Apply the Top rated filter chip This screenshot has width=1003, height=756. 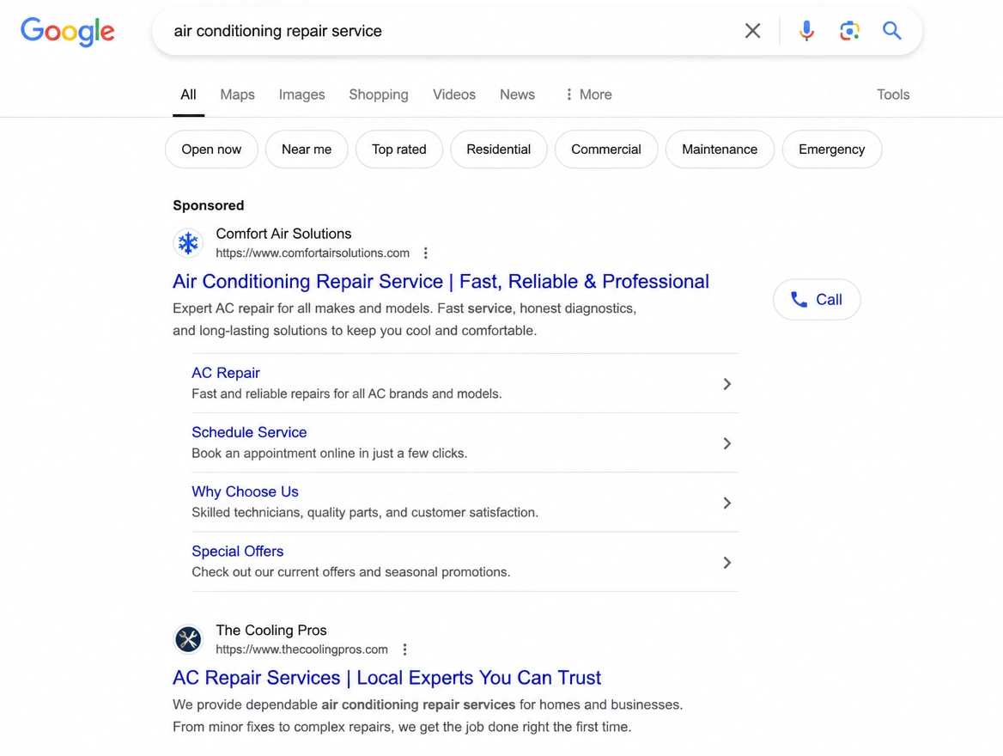click(x=399, y=149)
